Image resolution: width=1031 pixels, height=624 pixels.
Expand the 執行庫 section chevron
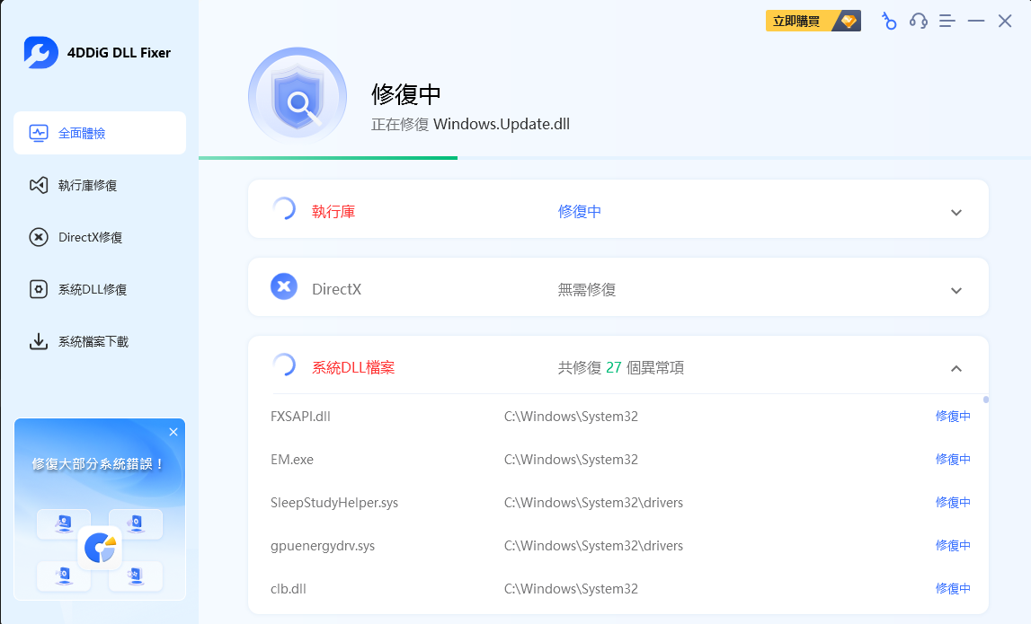(955, 213)
